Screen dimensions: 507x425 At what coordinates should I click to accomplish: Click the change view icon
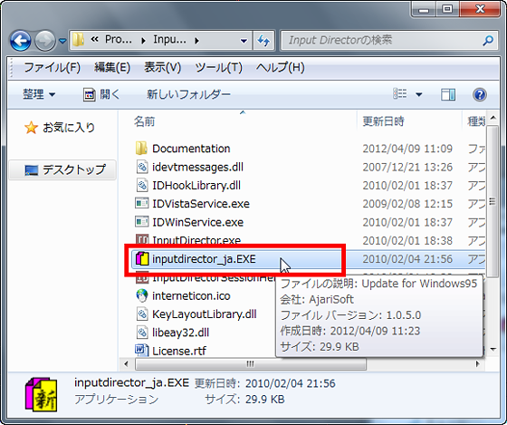[399, 94]
